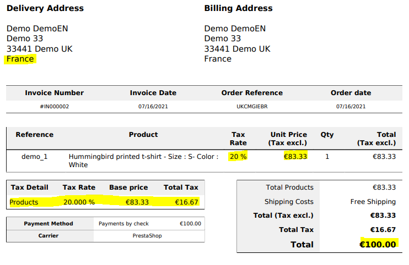
Task: Click the highlighted 20 % tax rate
Action: pos(238,157)
